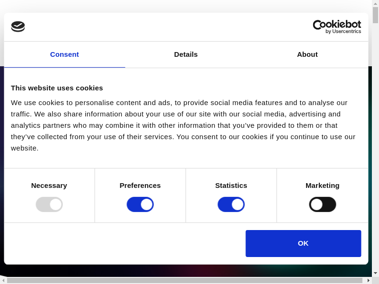Open the Cookiebot by Usercentrics logo link
The image size is (379, 284).
[x=336, y=27]
